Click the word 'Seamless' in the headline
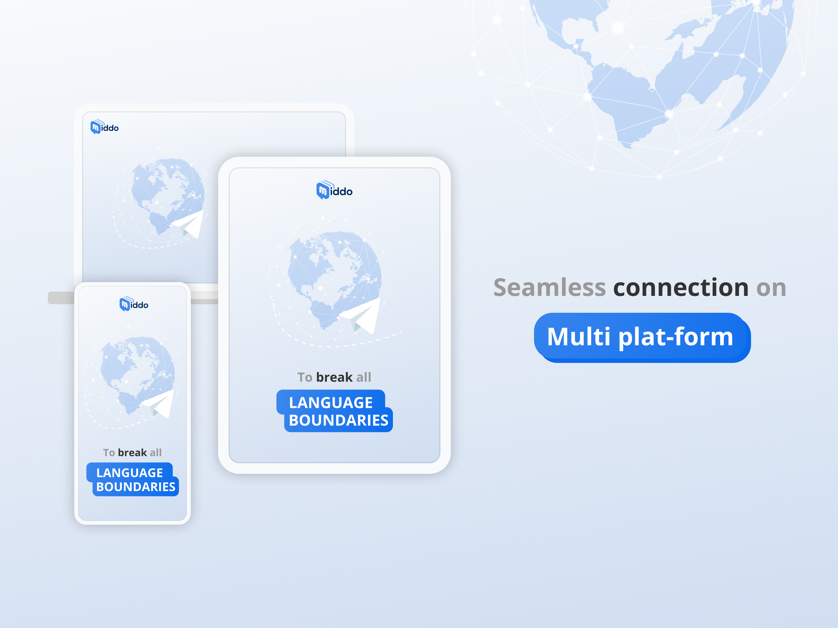This screenshot has height=628, width=838. pos(550,288)
